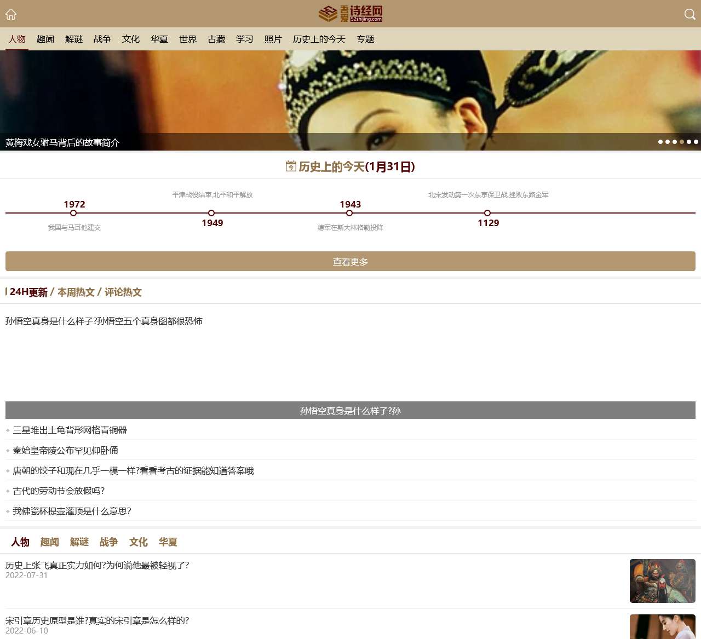Click the date 2022-07-31
Viewport: 701px width, 639px height.
tap(26, 575)
